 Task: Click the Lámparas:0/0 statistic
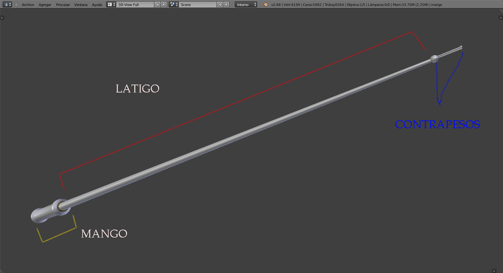click(x=379, y=5)
